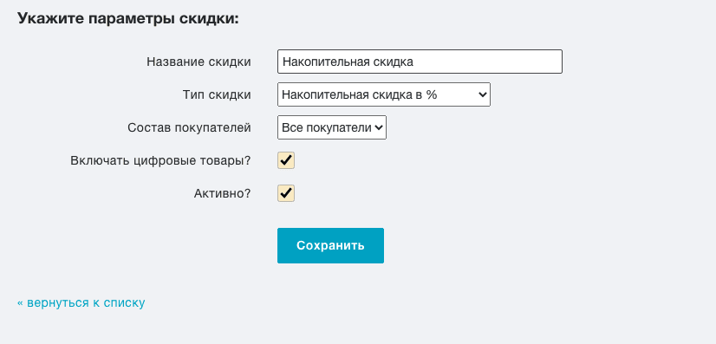
Task: Click the 'Сохранить' button
Action: click(330, 245)
